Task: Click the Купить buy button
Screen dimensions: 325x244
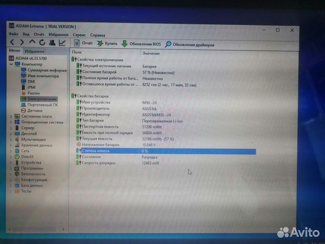Action: pos(107,43)
